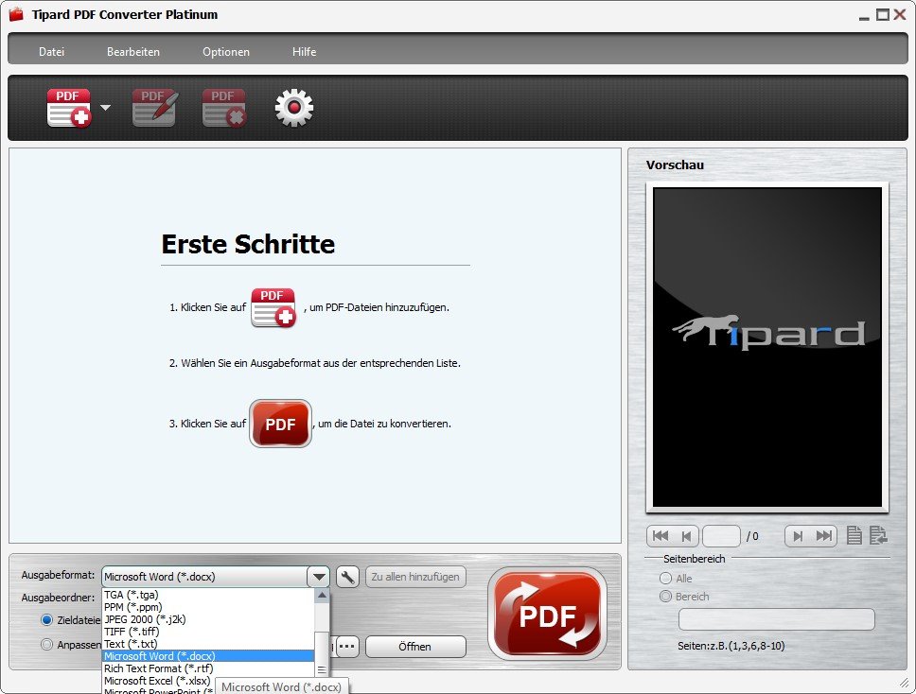Select the Zieldatei radio button
916x694 pixels.
[x=46, y=620]
